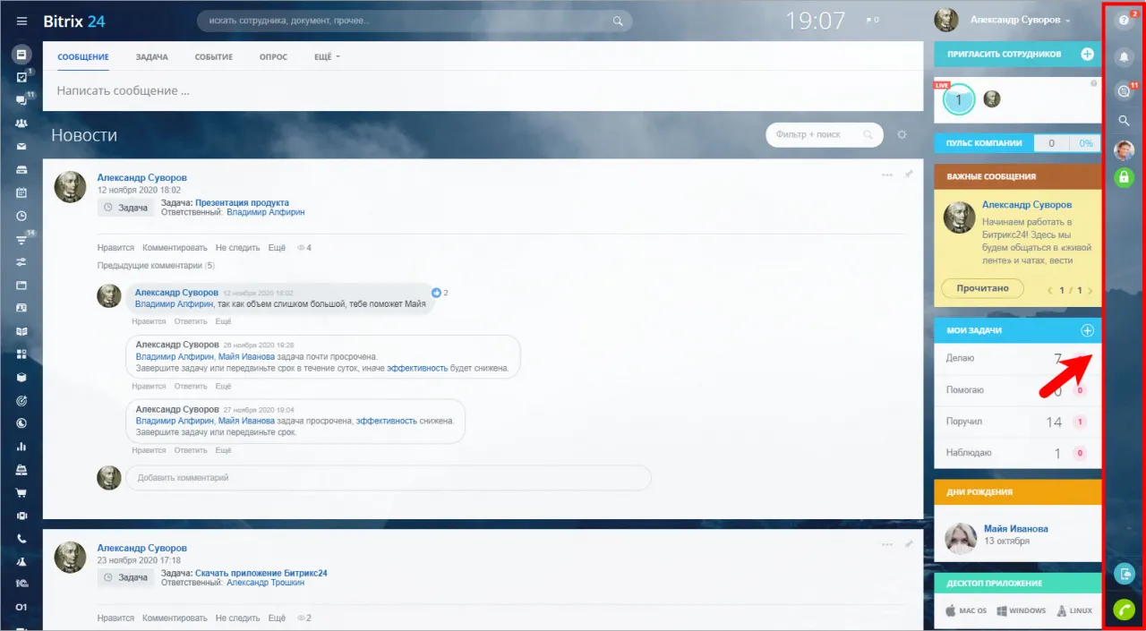
Task: Download the Linux desktop app
Action: click(1074, 610)
